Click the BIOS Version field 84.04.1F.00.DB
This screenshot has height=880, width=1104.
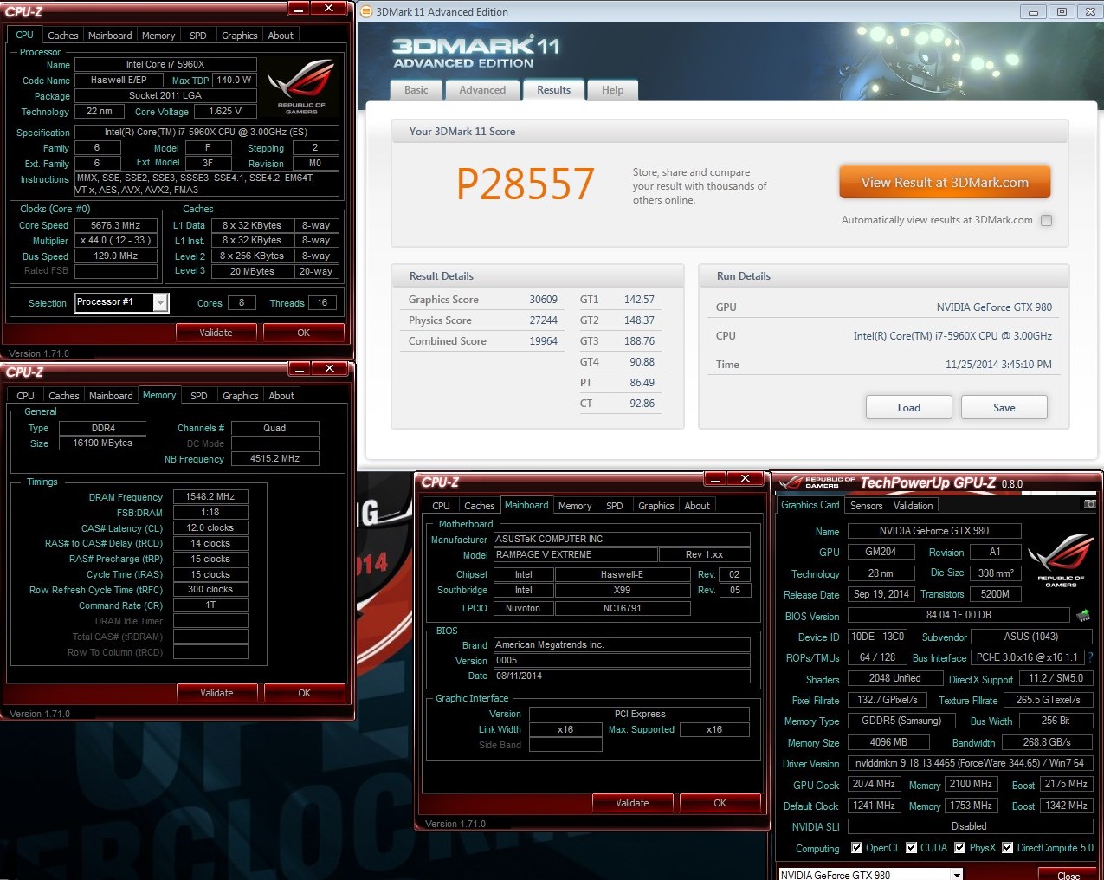point(959,616)
